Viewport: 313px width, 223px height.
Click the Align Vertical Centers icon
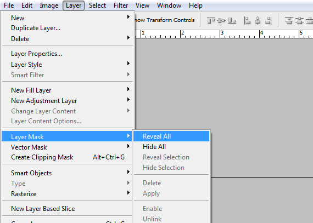click(x=221, y=20)
